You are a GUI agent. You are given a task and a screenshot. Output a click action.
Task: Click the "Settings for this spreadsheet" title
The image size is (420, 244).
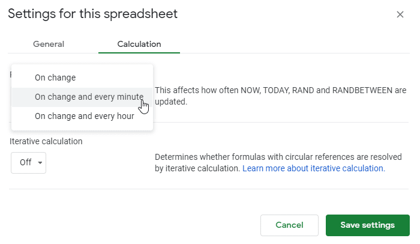coord(92,14)
